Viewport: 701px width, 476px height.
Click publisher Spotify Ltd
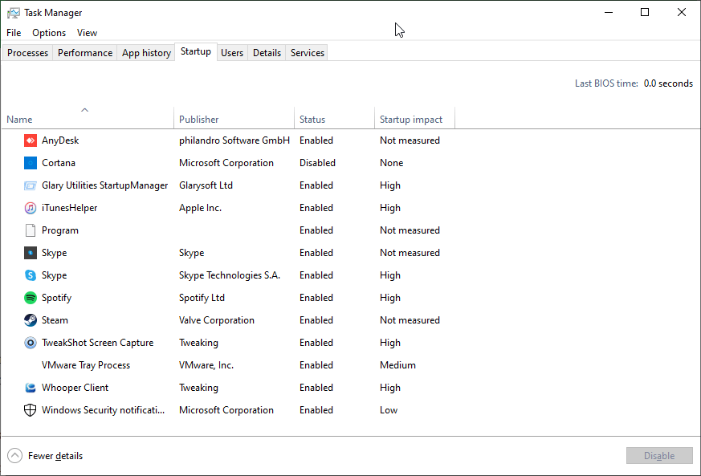[202, 298]
